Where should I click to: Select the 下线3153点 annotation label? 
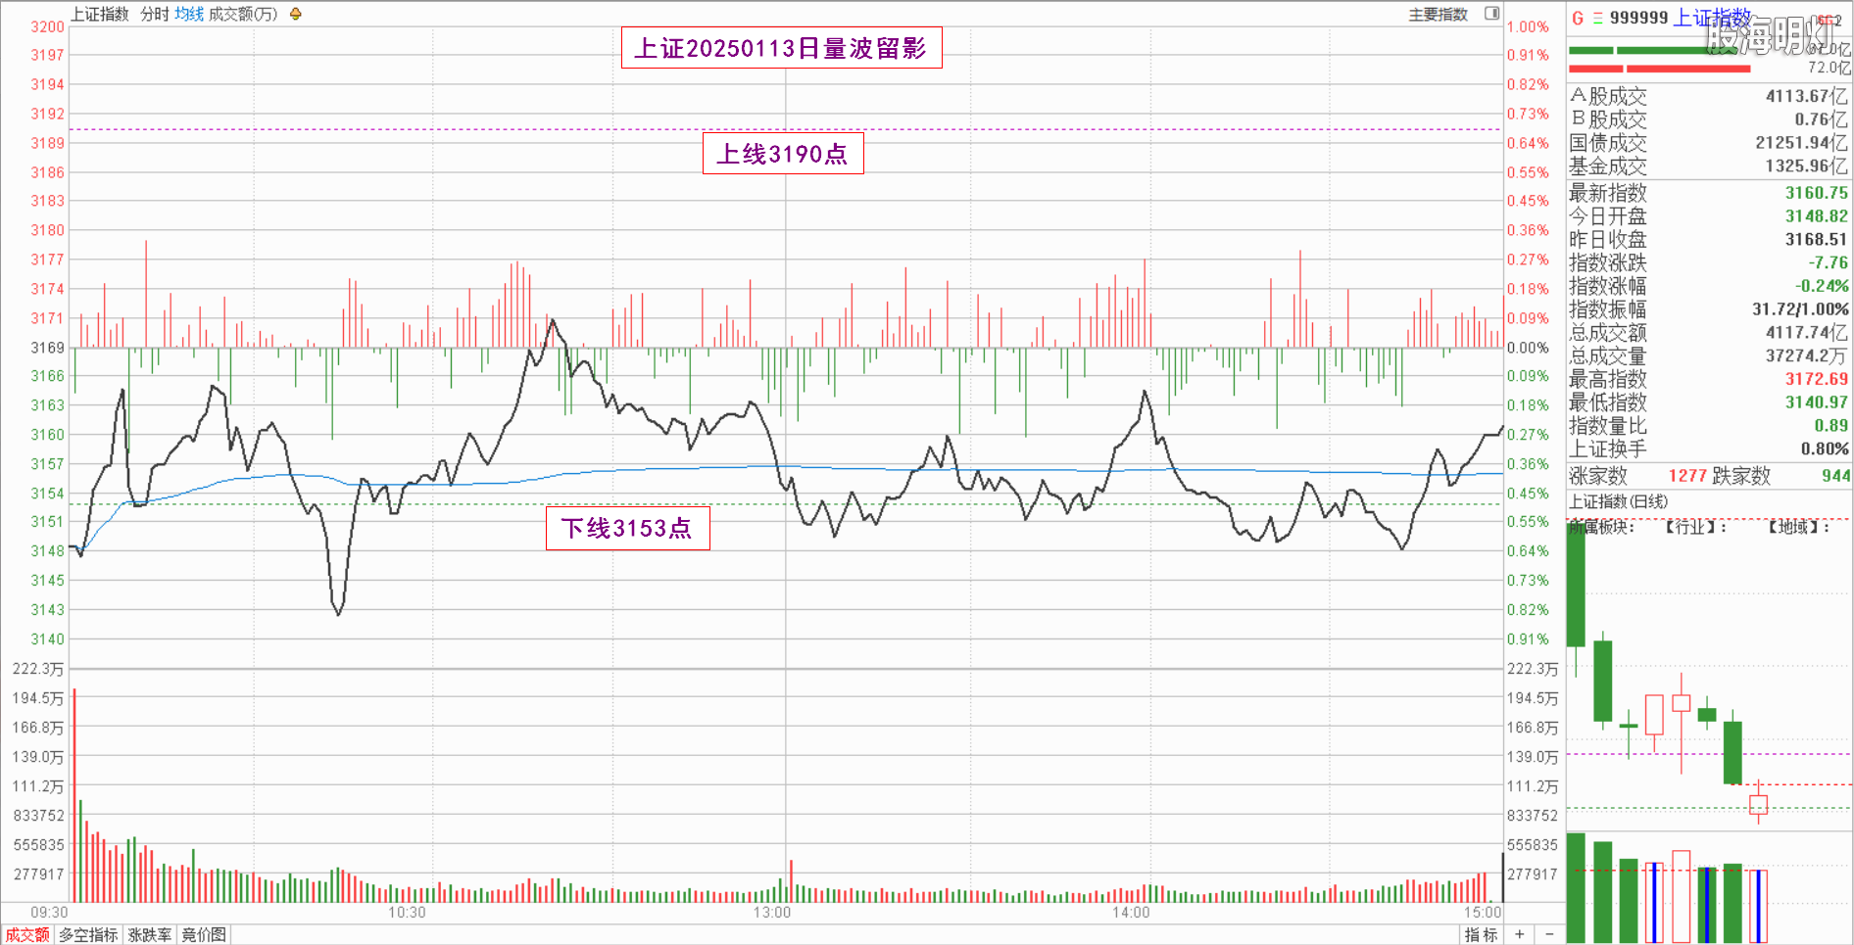coord(627,529)
